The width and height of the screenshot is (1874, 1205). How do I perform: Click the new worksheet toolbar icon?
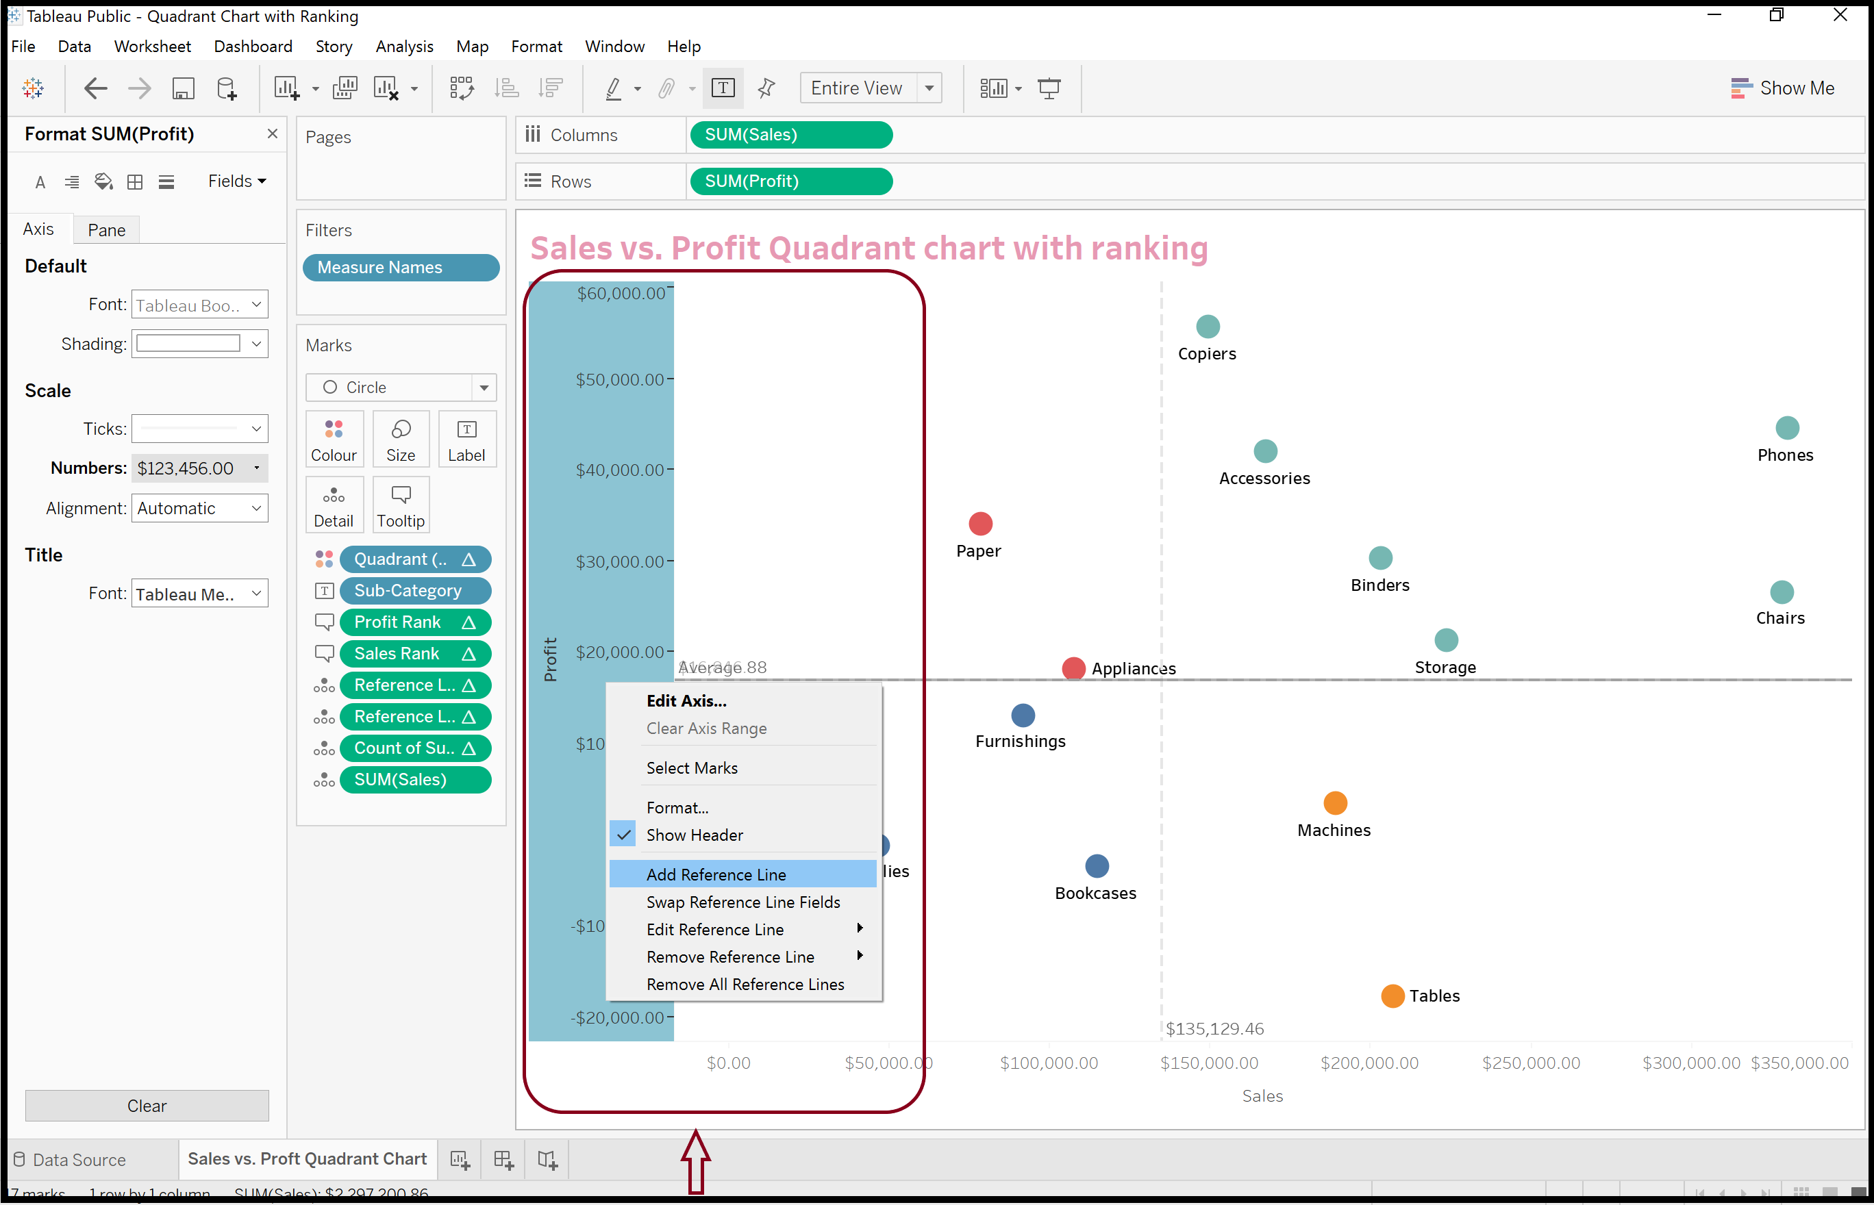click(286, 88)
